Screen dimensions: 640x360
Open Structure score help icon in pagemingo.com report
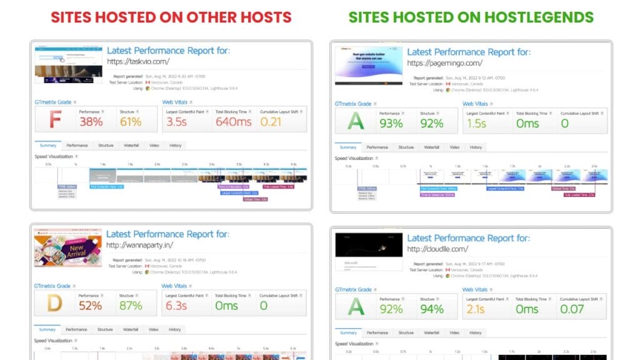[437, 114]
